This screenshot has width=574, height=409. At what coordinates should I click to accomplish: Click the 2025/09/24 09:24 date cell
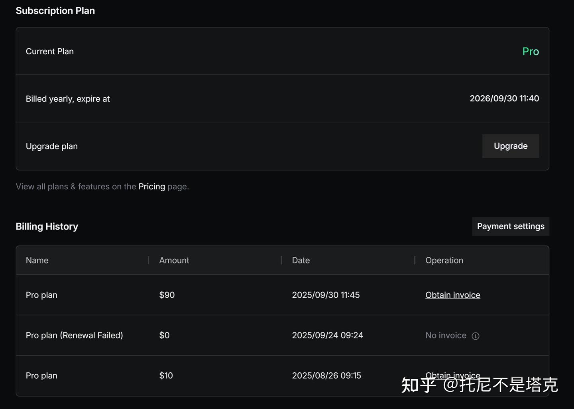tap(327, 335)
